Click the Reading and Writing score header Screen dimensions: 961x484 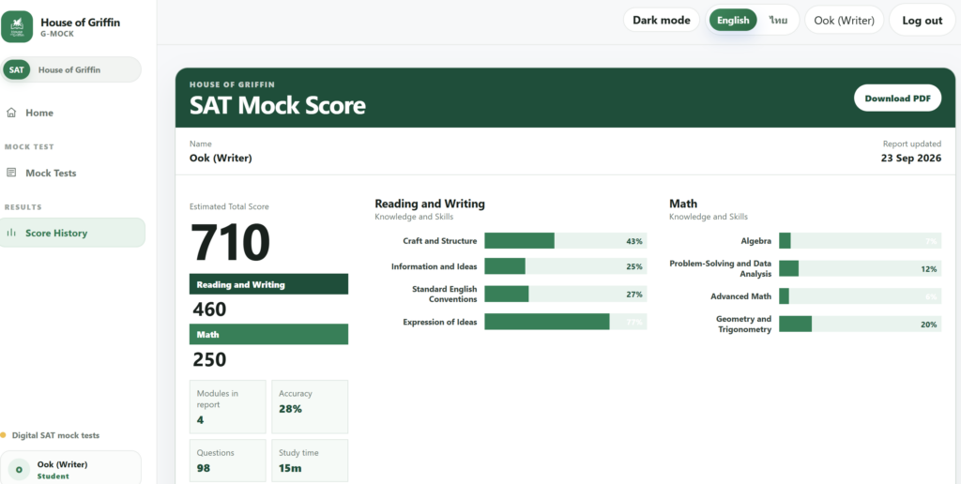(268, 284)
